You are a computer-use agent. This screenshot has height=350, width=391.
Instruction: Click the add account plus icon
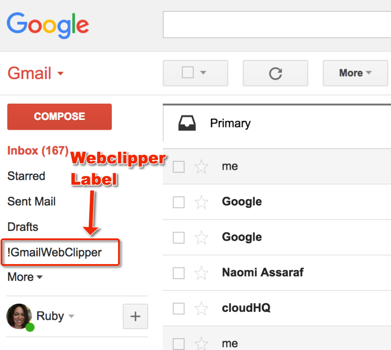pyautogui.click(x=135, y=316)
